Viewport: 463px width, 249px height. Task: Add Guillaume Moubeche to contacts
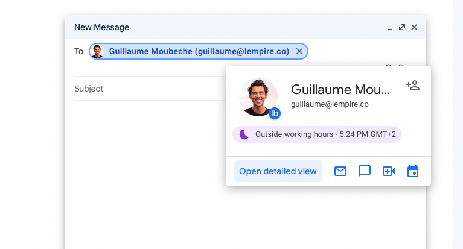413,85
